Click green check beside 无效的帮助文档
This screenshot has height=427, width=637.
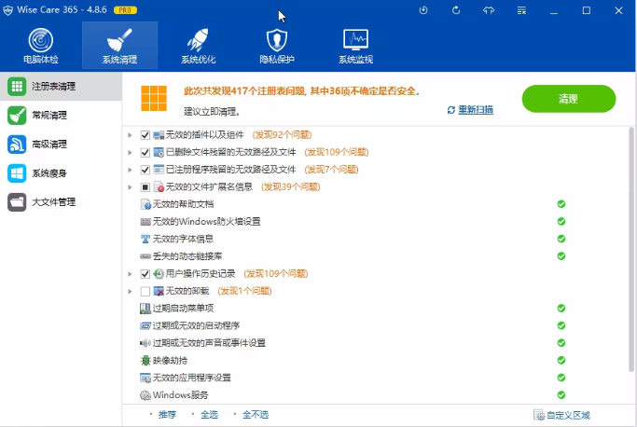[561, 204]
